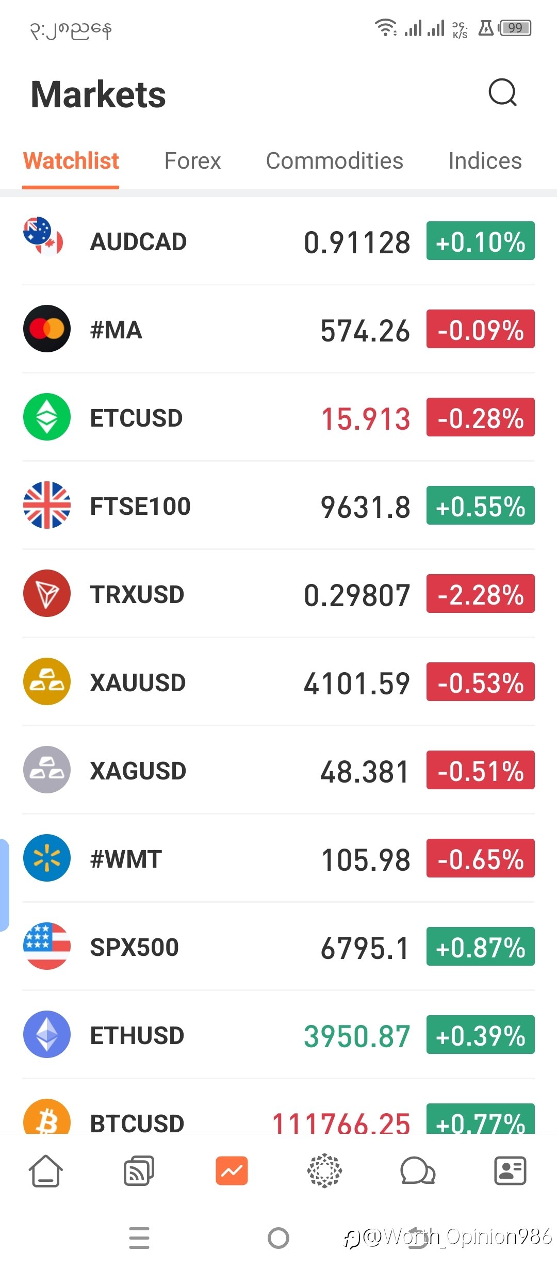The width and height of the screenshot is (557, 1269).
Task: Open the news feed cast icon
Action: 139,1171
